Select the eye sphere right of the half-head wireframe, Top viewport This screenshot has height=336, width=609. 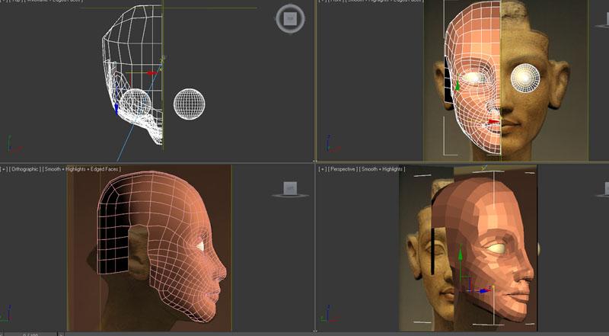(189, 104)
